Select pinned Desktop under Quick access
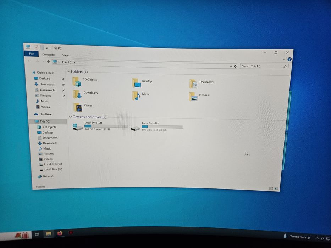Image resolution: width=331 pixels, height=248 pixels. click(42, 78)
